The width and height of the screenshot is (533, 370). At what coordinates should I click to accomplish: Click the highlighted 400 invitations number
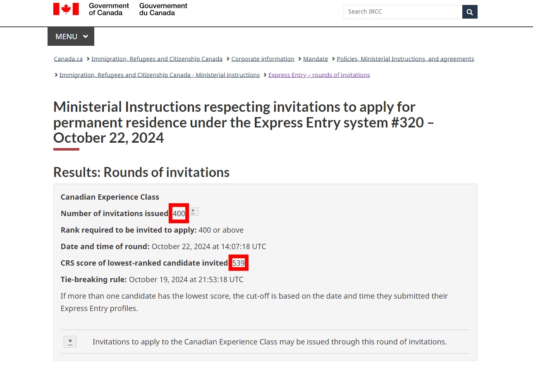tap(179, 213)
